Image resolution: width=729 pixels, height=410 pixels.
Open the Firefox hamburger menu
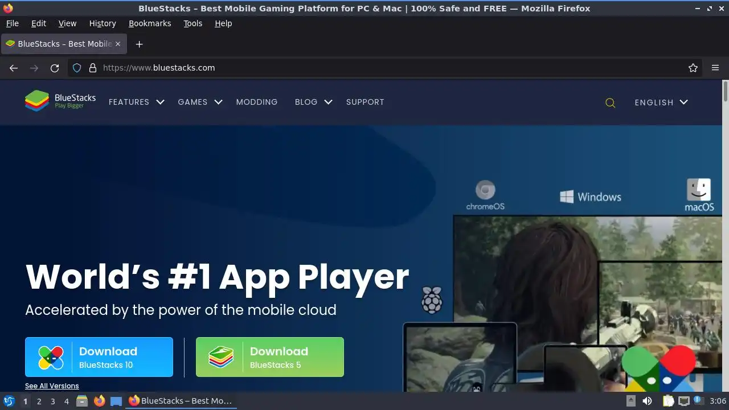715,68
